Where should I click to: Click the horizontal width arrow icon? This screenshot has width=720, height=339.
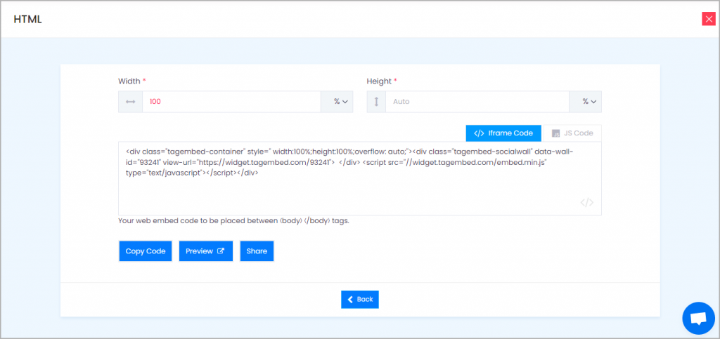(130, 102)
